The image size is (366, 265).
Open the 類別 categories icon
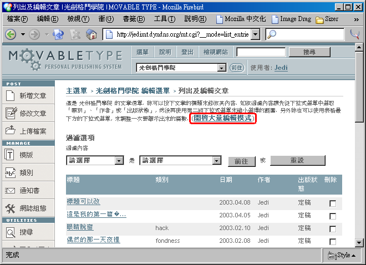[x=10, y=172]
